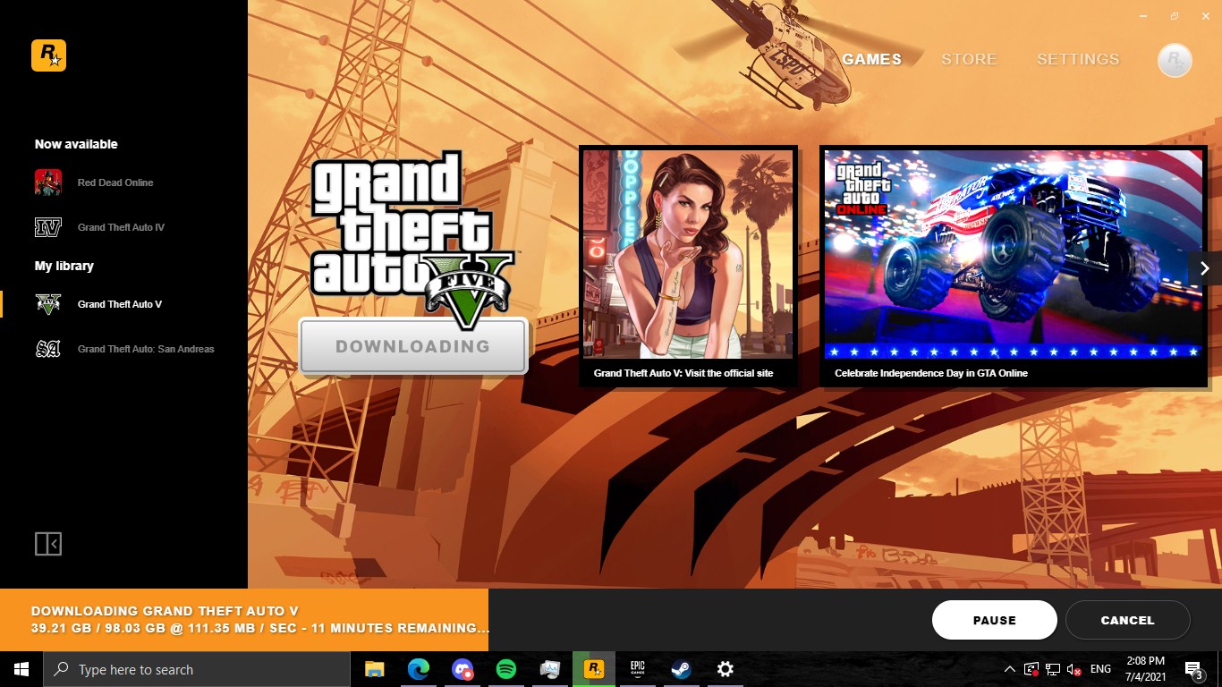The image size is (1222, 687).
Task: Open Spotify from the taskbar
Action: click(505, 669)
